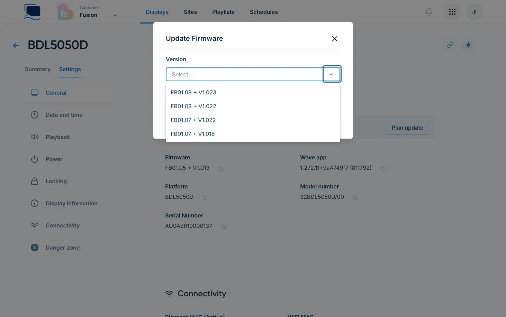
Task: Open Display information section
Action: pos(69,203)
